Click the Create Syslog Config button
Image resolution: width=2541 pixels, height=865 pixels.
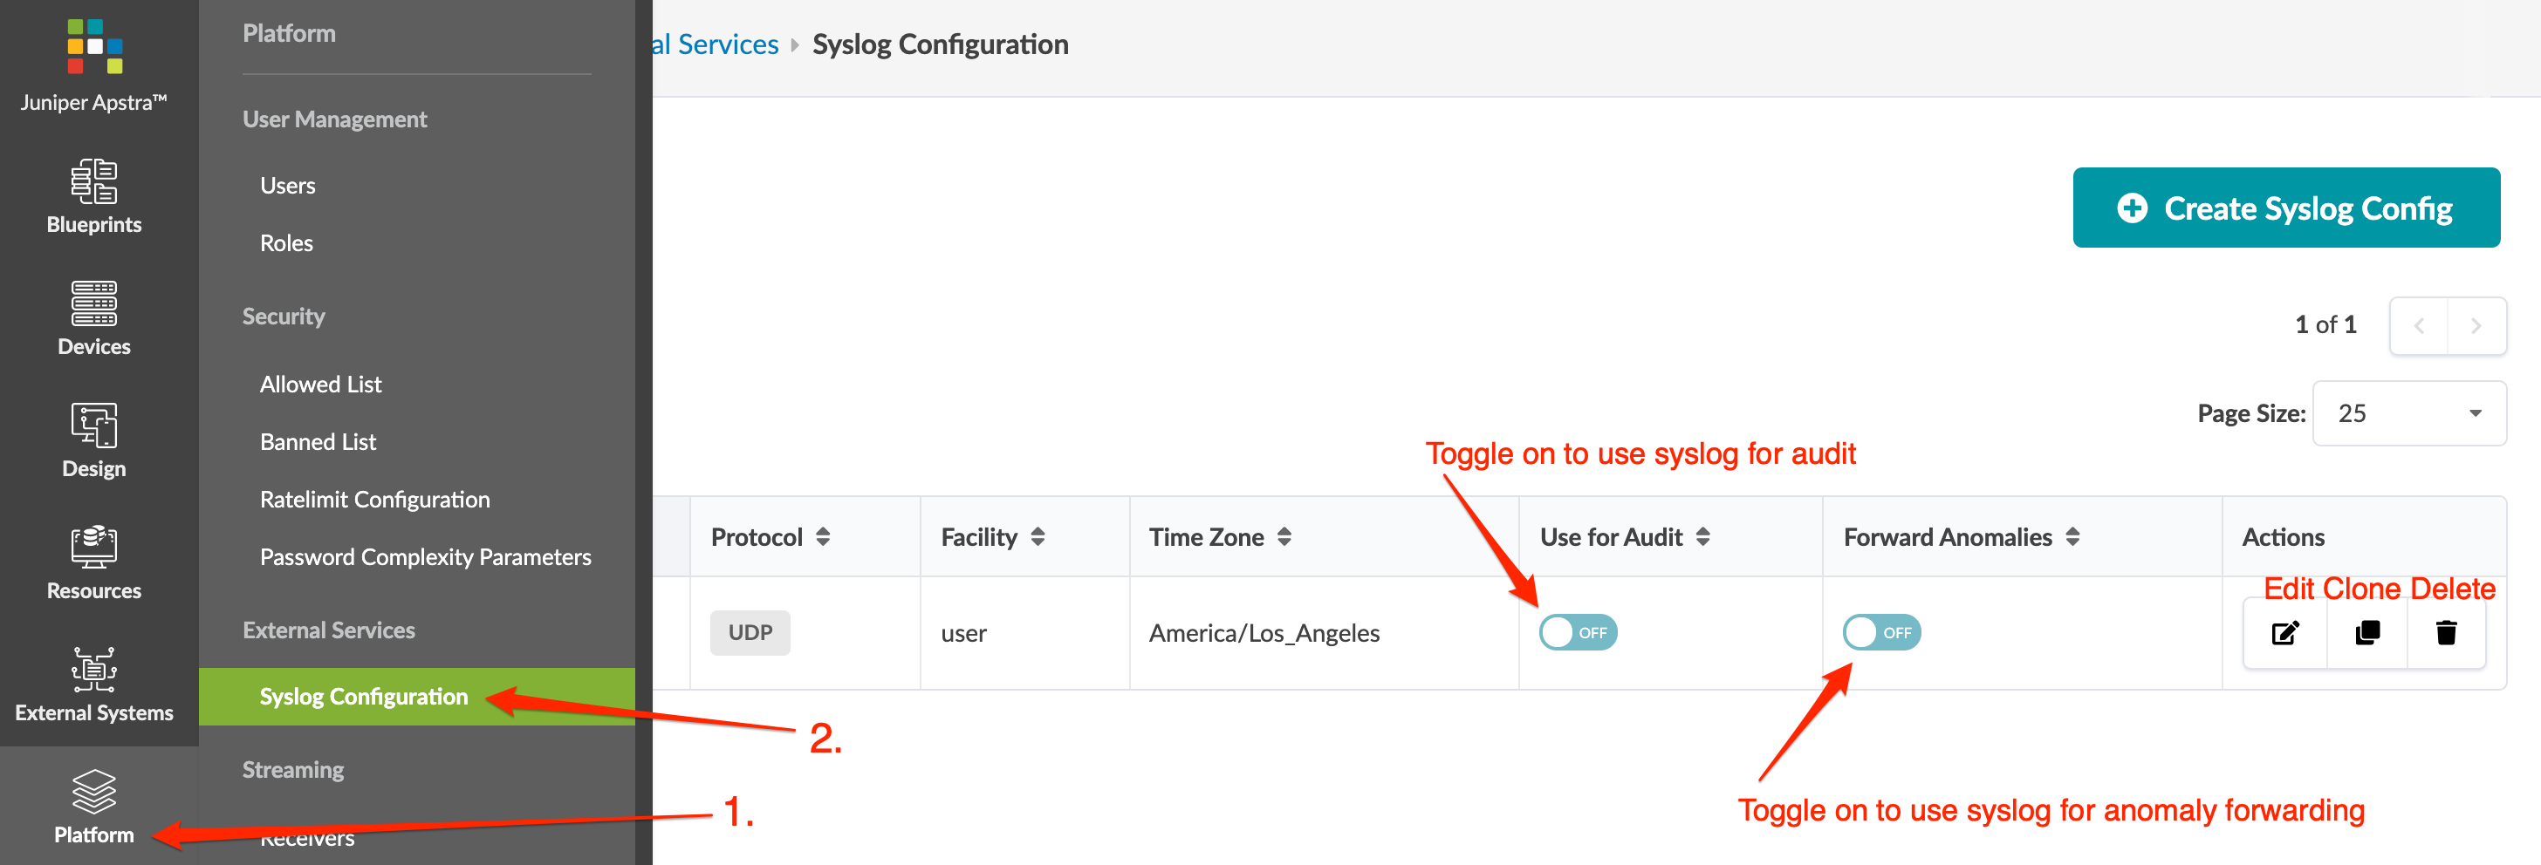coord(2285,208)
